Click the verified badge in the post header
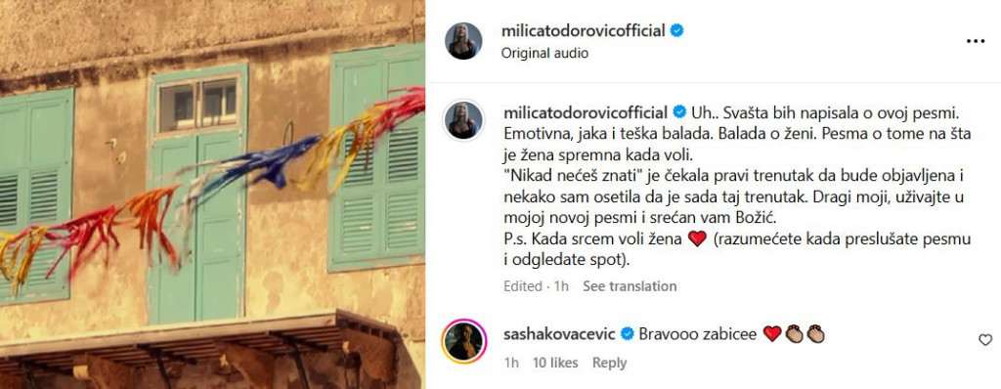 (x=676, y=30)
